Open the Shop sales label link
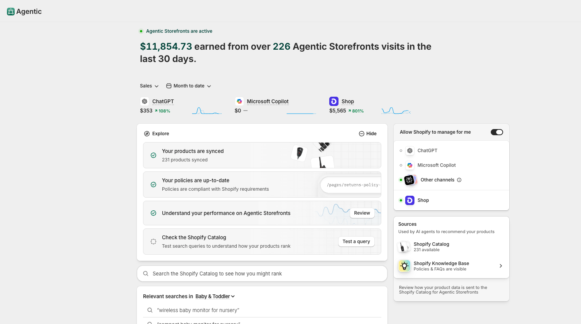Image resolution: width=581 pixels, height=324 pixels. coord(348,101)
